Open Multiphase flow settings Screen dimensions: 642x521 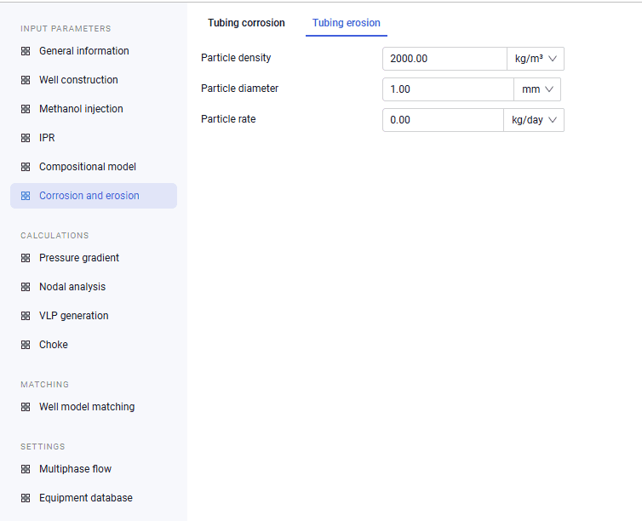[x=94, y=469]
